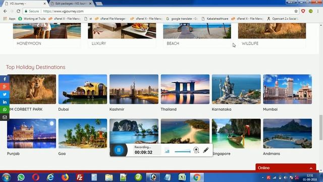Open the taskbar file folder icon

(109, 177)
